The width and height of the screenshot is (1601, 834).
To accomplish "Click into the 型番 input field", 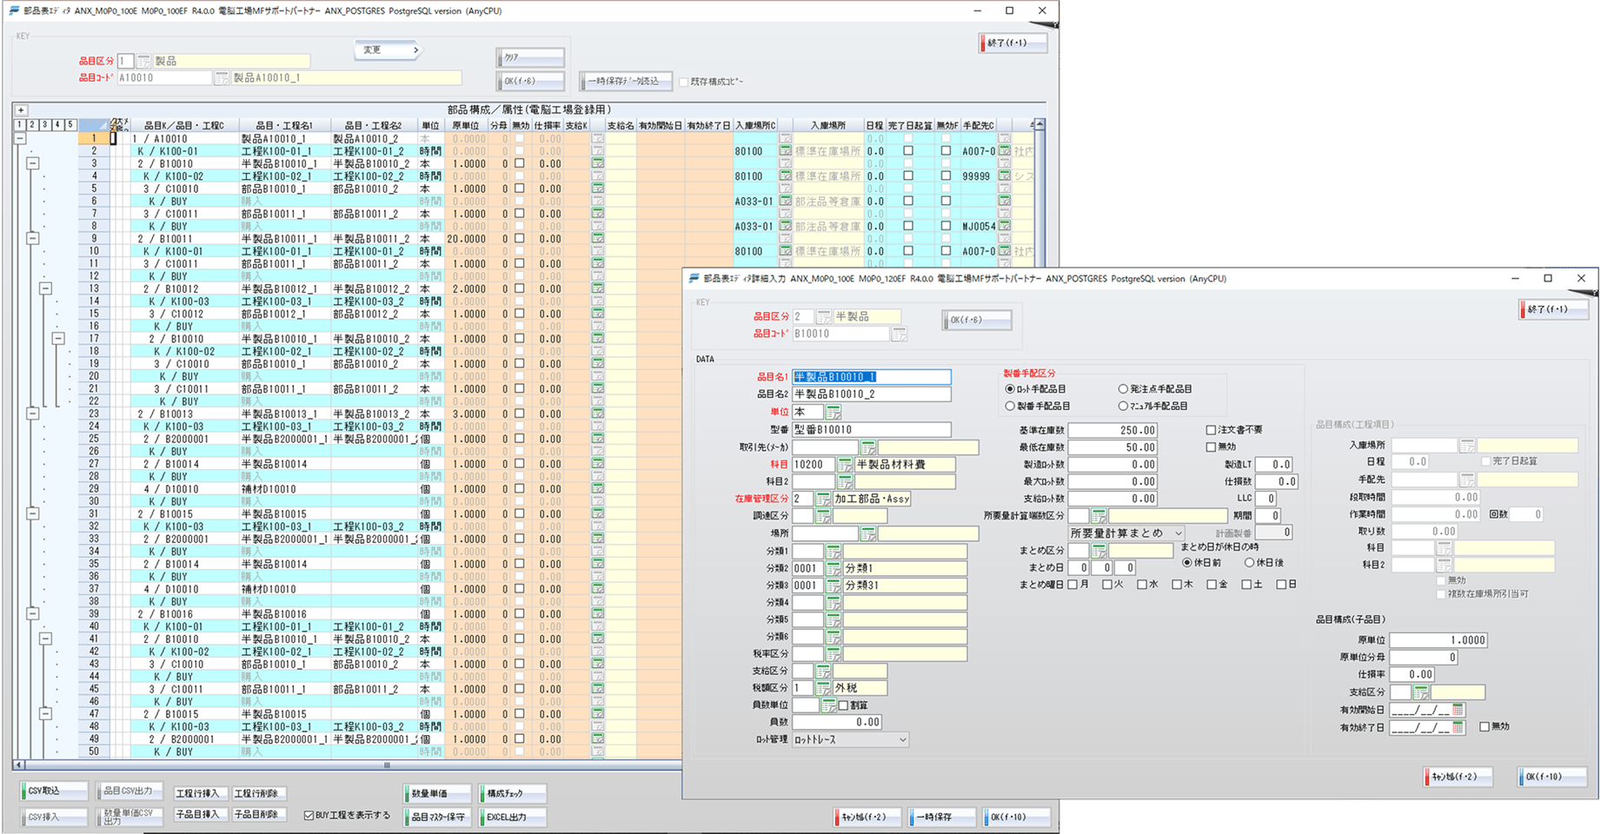I will (x=871, y=430).
